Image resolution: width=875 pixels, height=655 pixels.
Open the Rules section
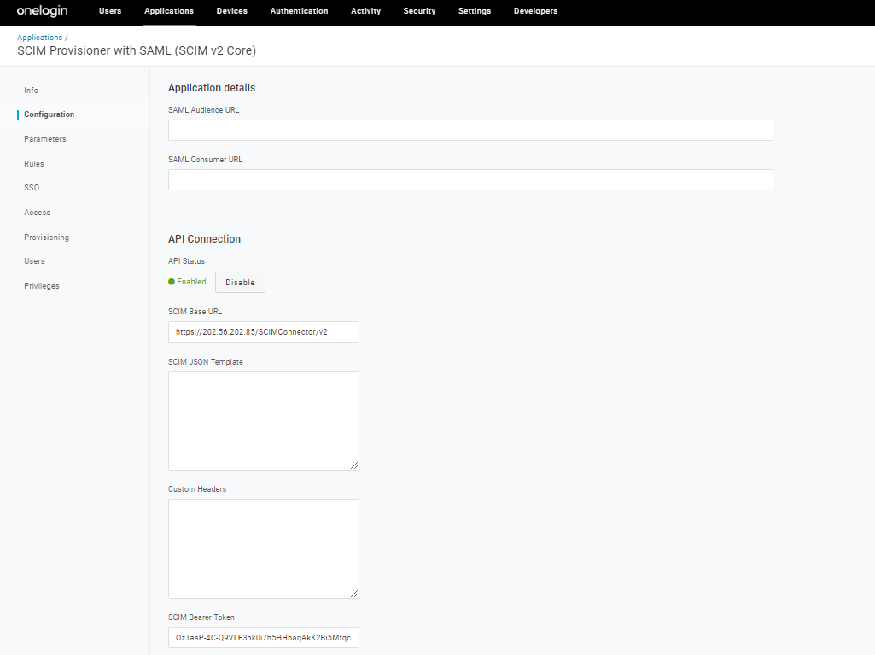point(33,163)
